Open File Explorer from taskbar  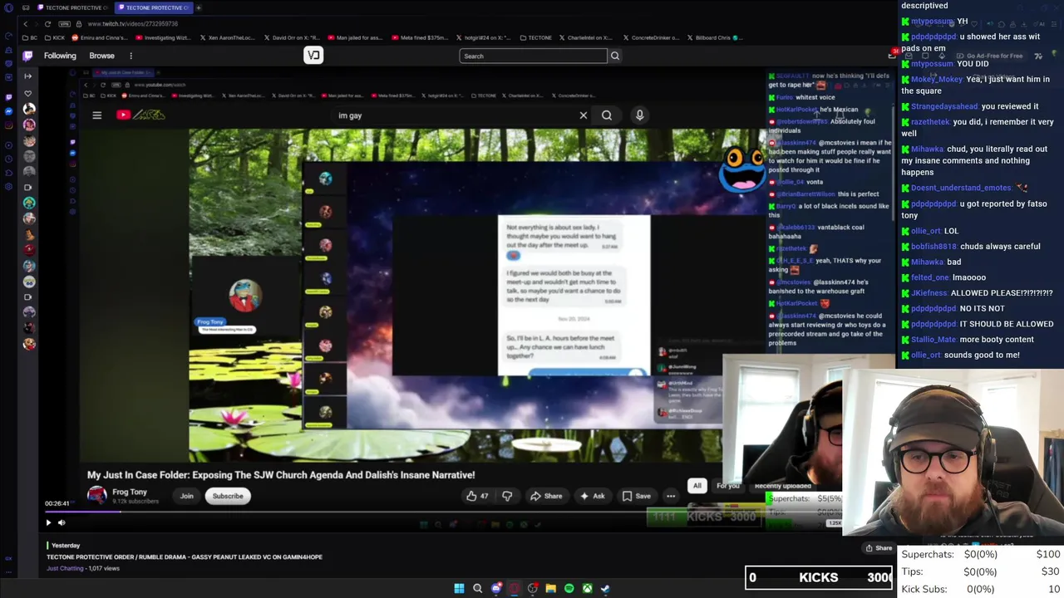[550, 588]
